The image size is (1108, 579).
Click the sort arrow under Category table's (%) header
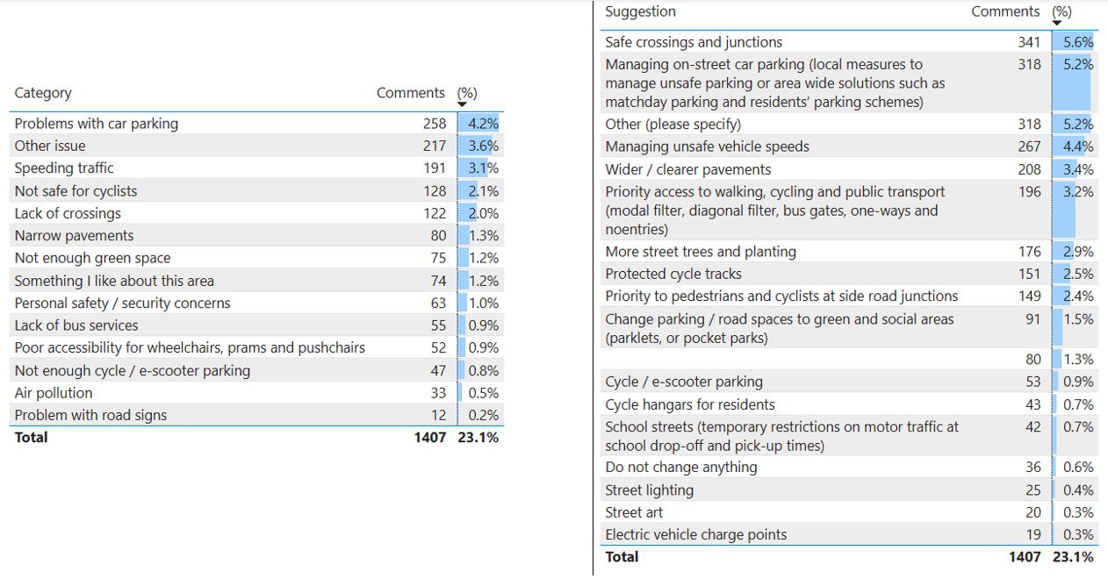click(x=463, y=104)
